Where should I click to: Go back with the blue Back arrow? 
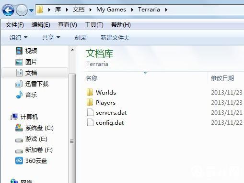point(8,10)
